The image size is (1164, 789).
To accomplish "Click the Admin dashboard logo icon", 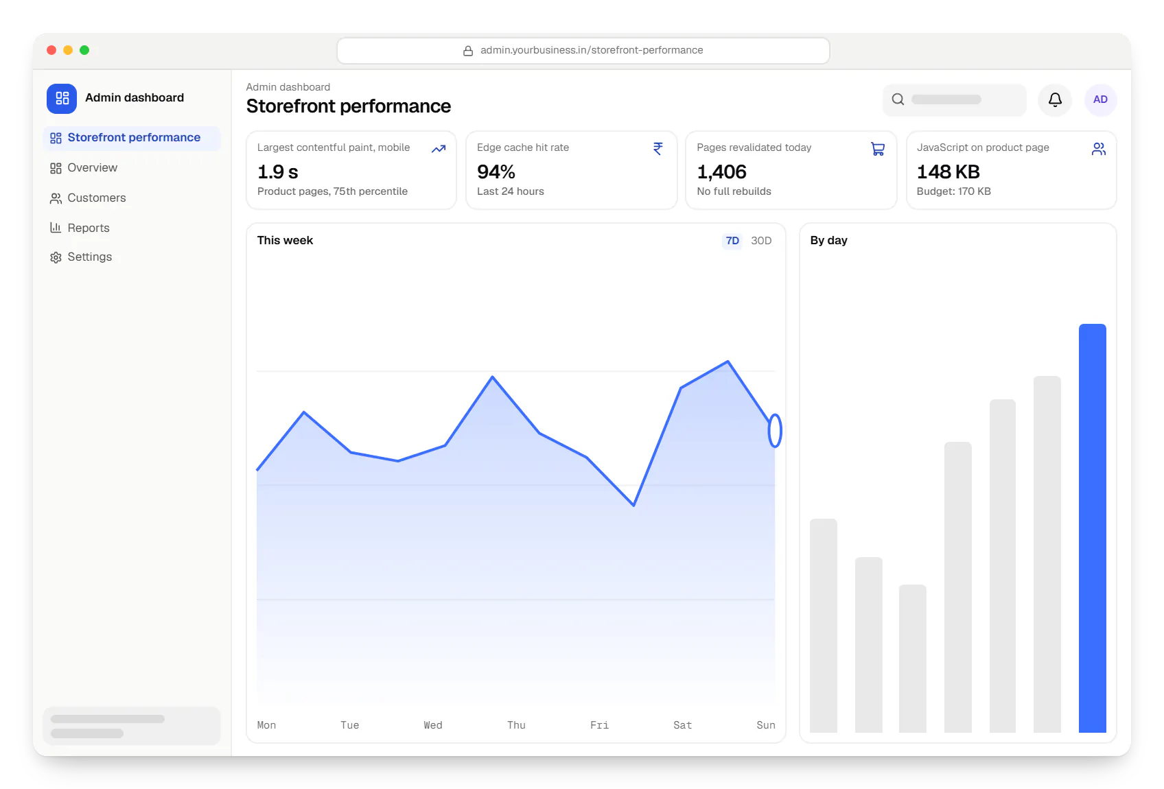I will (62, 98).
